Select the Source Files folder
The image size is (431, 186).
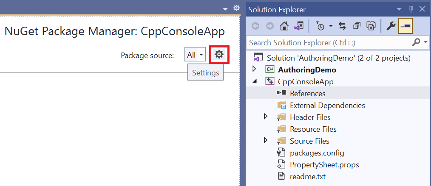[x=309, y=141]
